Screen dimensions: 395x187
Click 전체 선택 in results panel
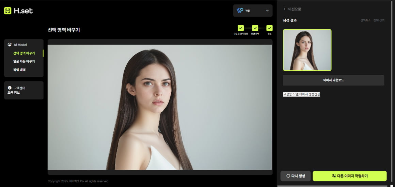pos(379,20)
